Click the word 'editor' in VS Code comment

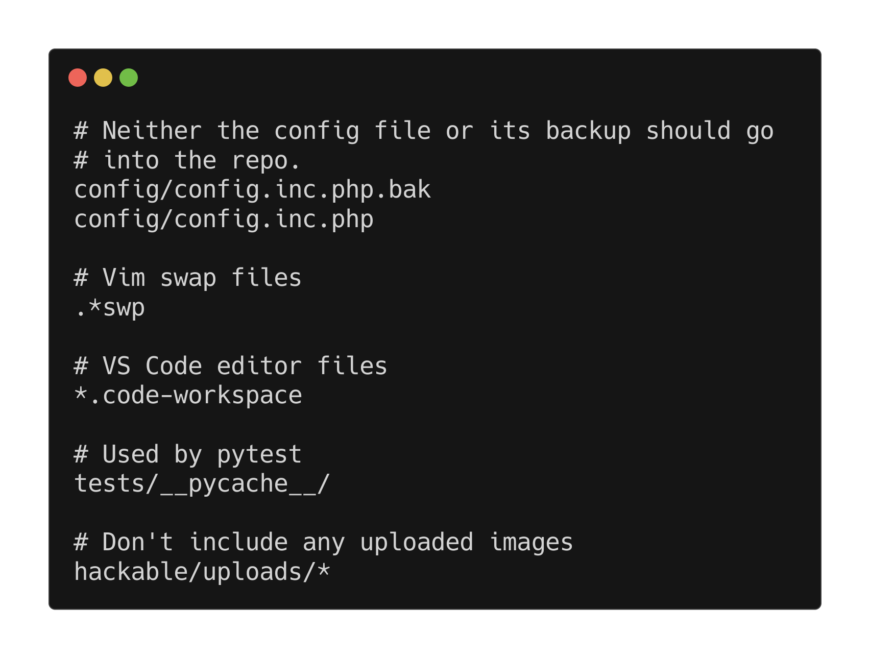[x=259, y=367]
